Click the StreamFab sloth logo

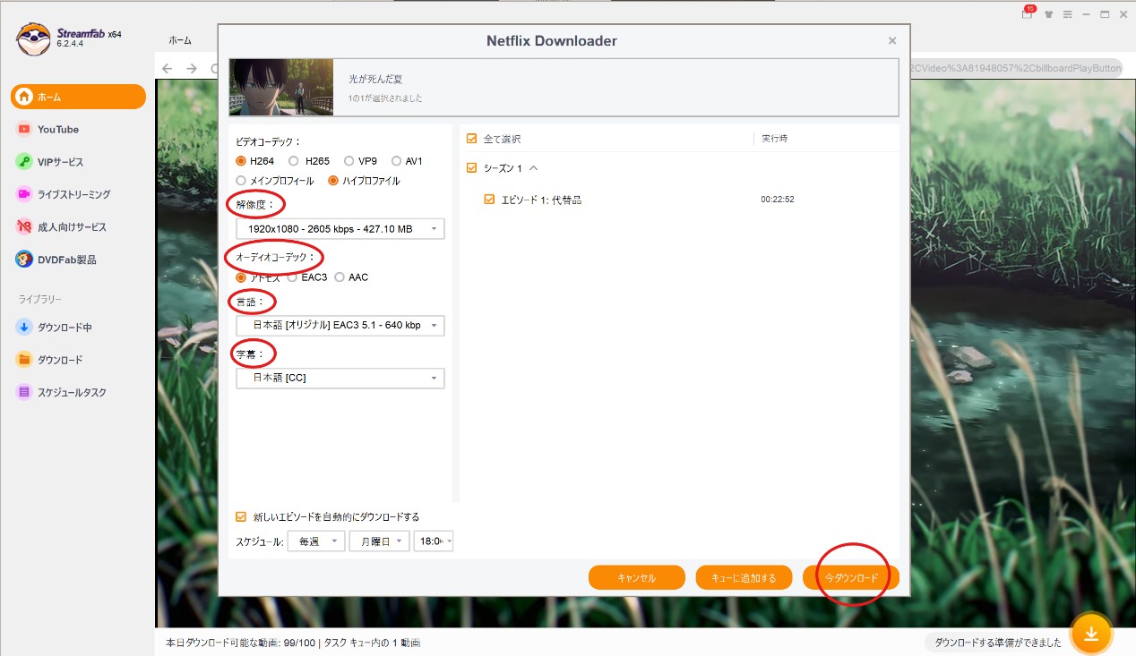click(33, 39)
